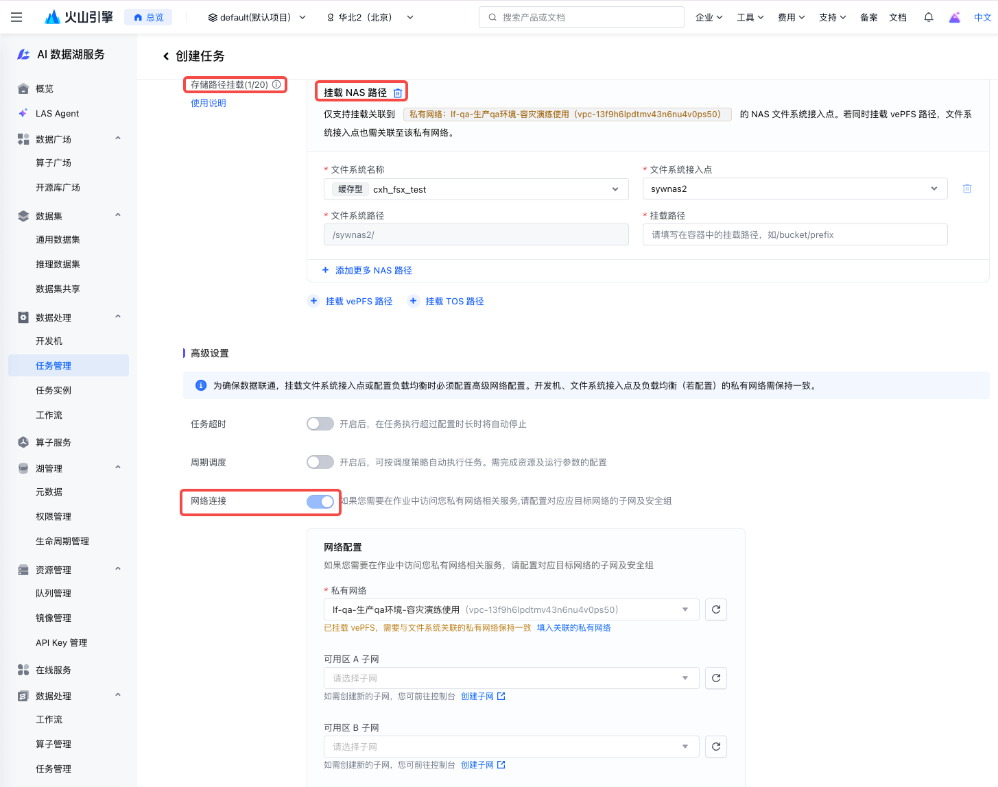Click trash icon beside 挂载 NAS 路径
Viewport: 998px width, 787px height.
pyautogui.click(x=398, y=93)
